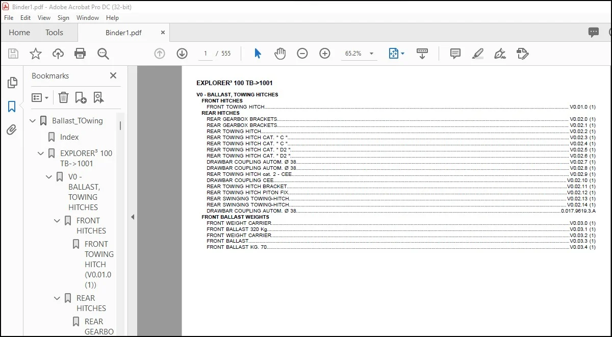Select the Highlight text pen tool
This screenshot has height=337, width=612.
pos(478,54)
